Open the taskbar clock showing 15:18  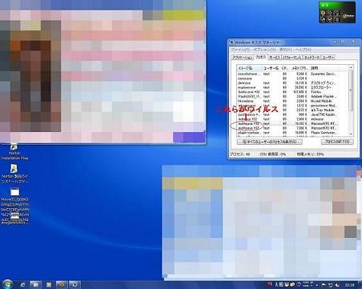point(350,285)
